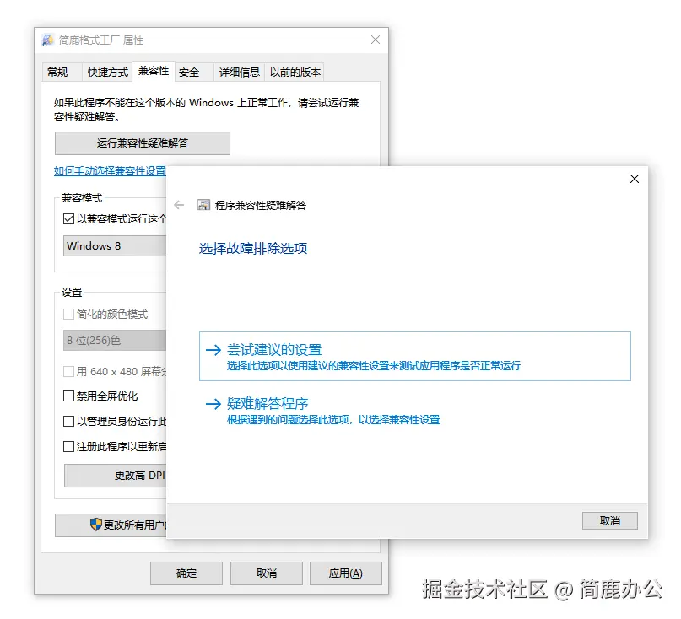Click 运行兼容性疑难解答 button
Viewport: 681px width, 619px height.
(142, 143)
